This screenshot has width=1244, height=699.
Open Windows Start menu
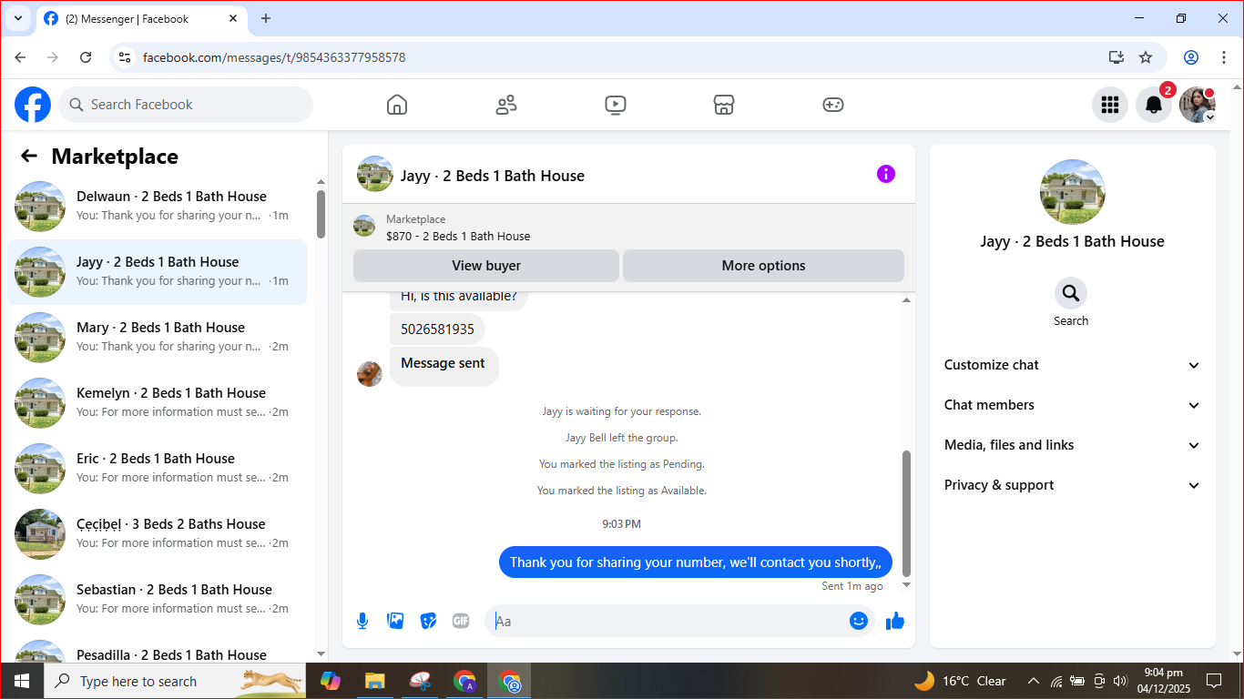pos(22,681)
